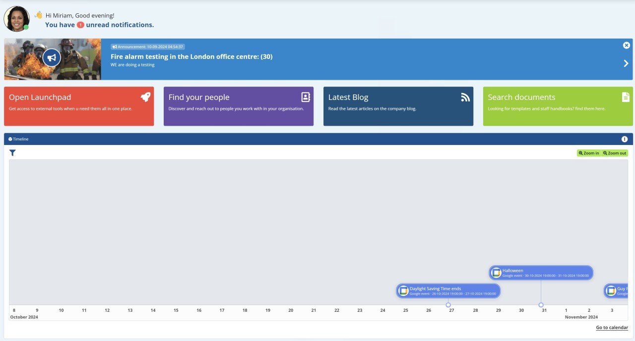
Task: Click the Google Calendar icon on the Halloween event
Action: point(496,272)
